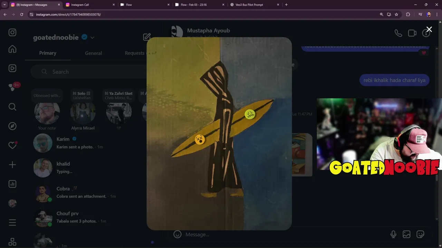Open the browser profile avatar
Viewport: 442px width, 248px height.
[x=429, y=14]
